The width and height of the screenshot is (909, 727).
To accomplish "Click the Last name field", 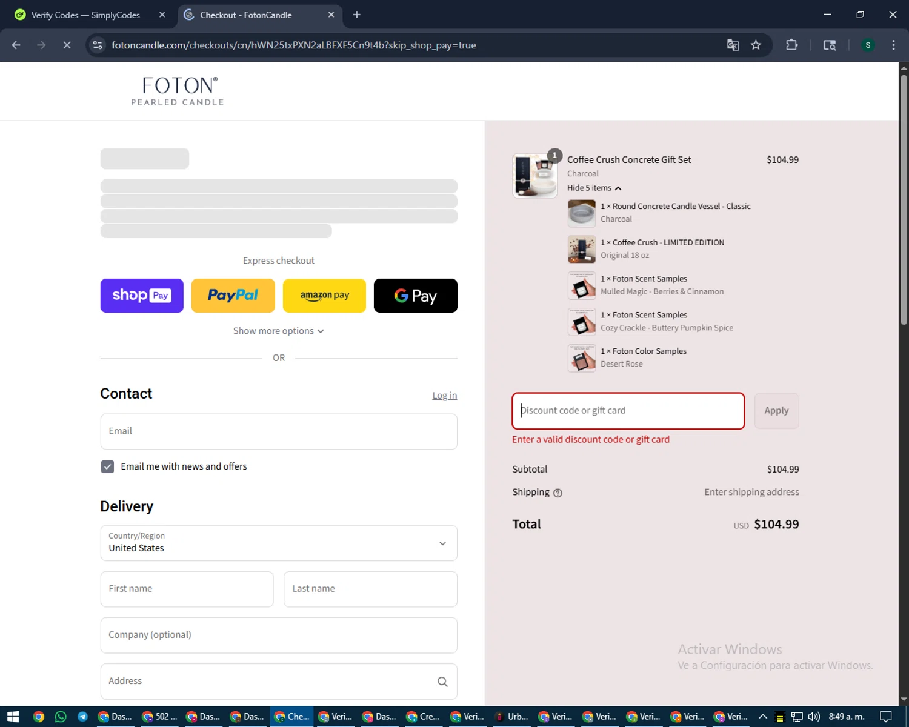I will click(370, 589).
